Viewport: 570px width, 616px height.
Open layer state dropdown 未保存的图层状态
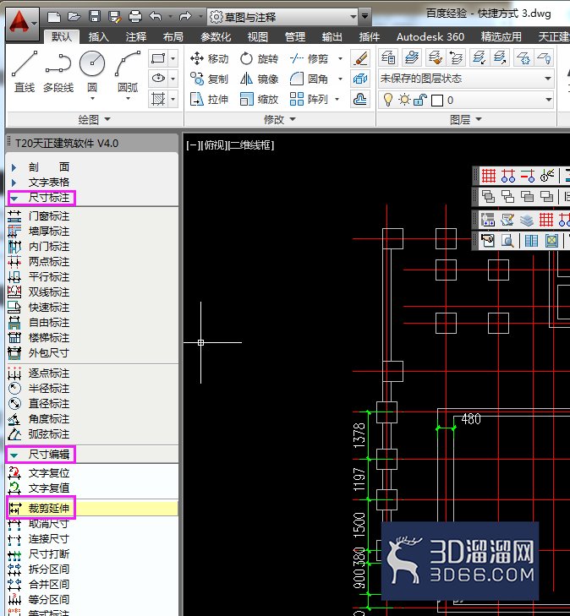(465, 79)
